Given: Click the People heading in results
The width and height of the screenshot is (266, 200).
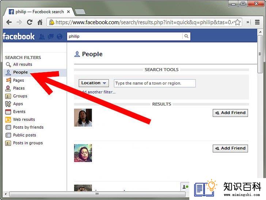Looking at the screenshot, I should coord(92,54).
